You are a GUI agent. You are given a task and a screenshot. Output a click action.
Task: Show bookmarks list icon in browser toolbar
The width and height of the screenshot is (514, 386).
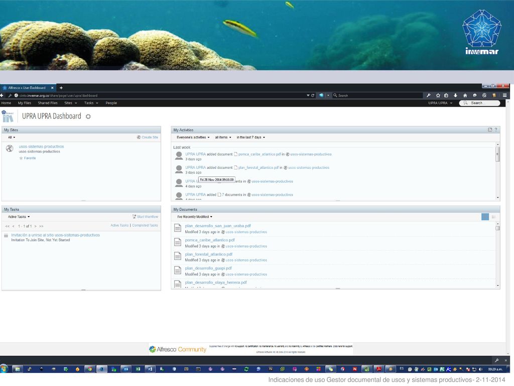click(x=446, y=95)
